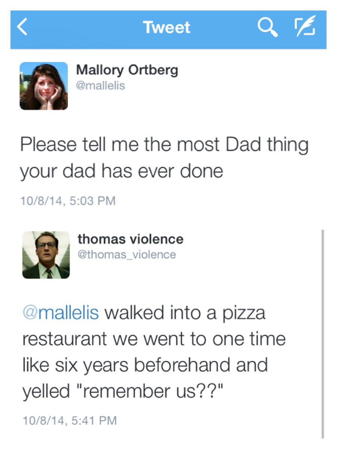
Task: Tap the "restaurant we went to one time" line
Action: 154,339
